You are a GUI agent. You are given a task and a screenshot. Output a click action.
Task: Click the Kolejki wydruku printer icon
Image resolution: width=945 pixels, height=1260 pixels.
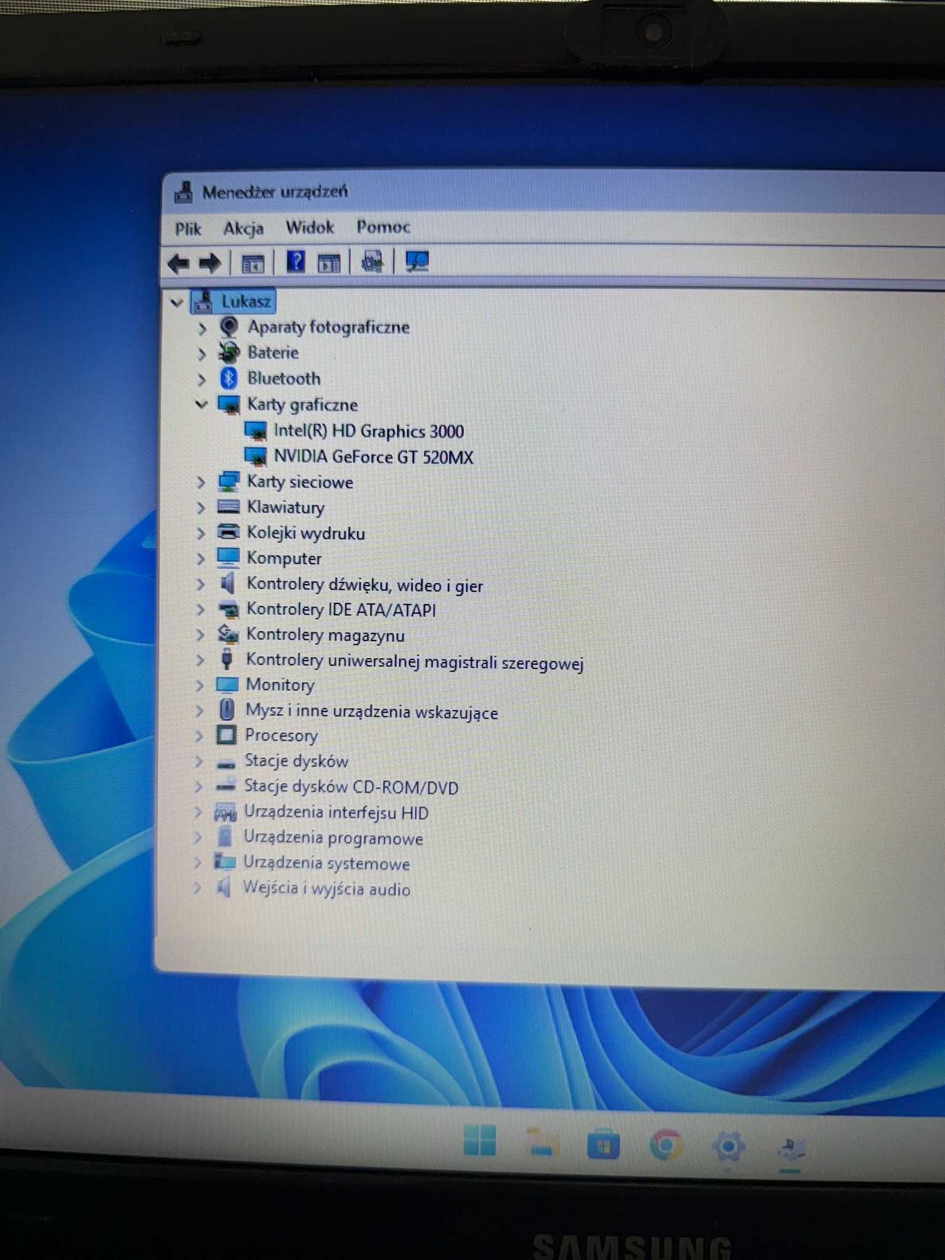pos(228,532)
